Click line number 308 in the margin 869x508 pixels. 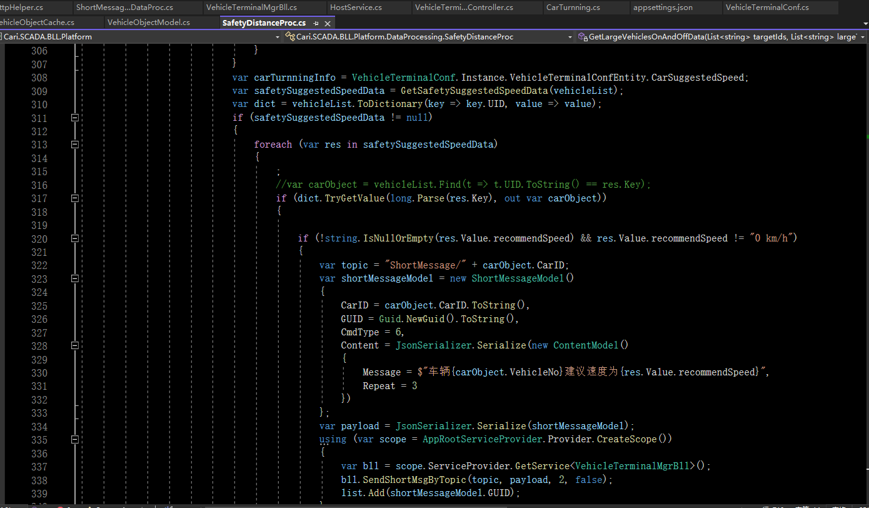click(39, 78)
